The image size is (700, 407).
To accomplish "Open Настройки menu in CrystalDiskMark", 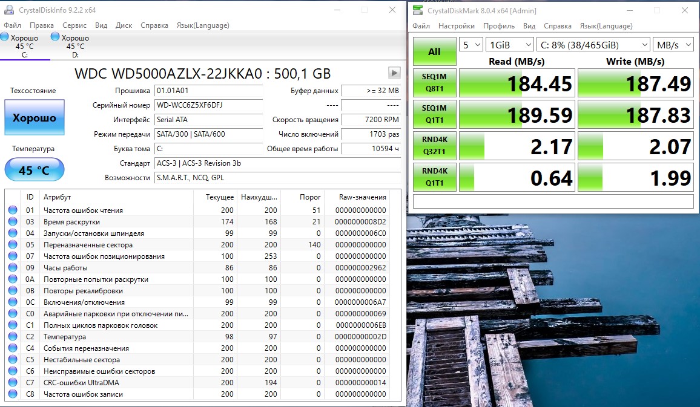I will pos(456,26).
